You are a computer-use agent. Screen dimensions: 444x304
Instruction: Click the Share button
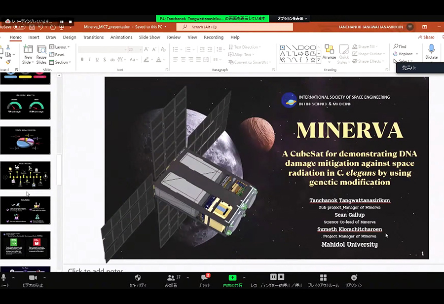pos(426,38)
